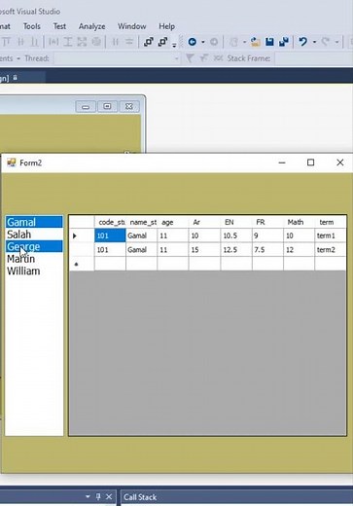The height and width of the screenshot is (506, 353).
Task: Click Navigate Forward arrow icon
Action: (214, 42)
